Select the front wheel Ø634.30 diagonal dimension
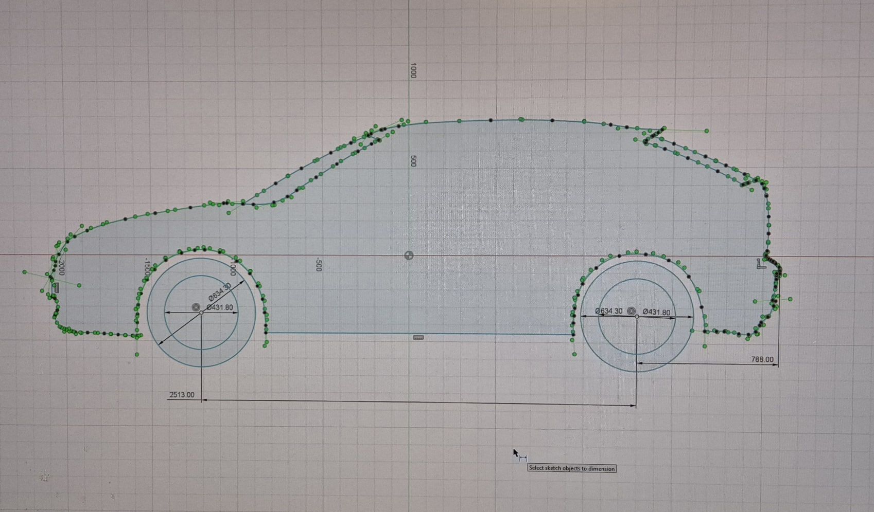The height and width of the screenshot is (512, 874). tap(220, 293)
